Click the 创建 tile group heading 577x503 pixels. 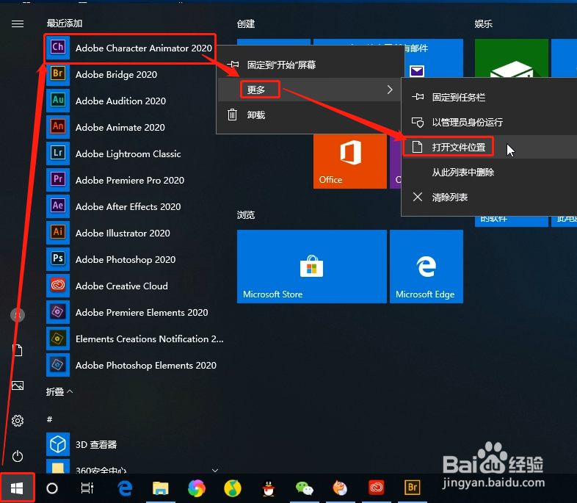[246, 24]
